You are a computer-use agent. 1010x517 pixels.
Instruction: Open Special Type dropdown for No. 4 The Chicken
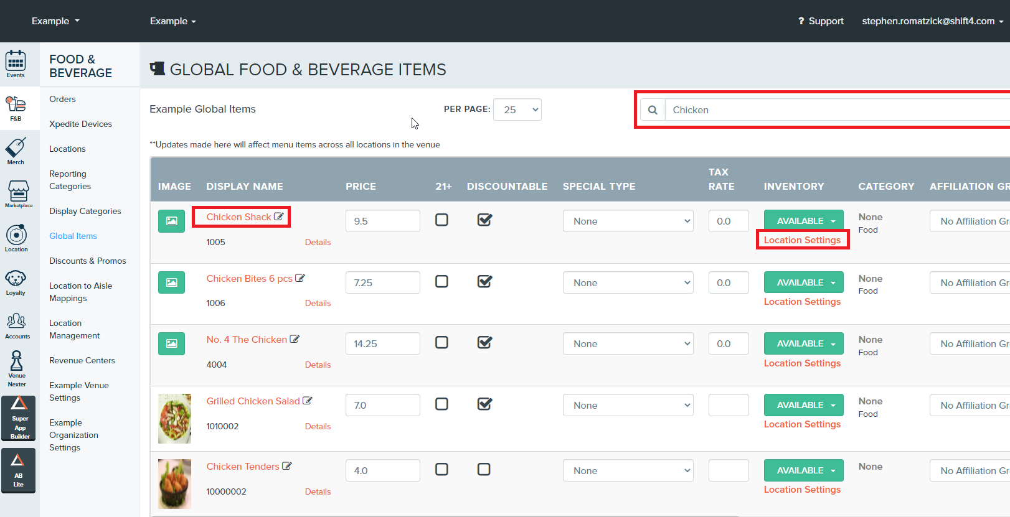pyautogui.click(x=628, y=343)
